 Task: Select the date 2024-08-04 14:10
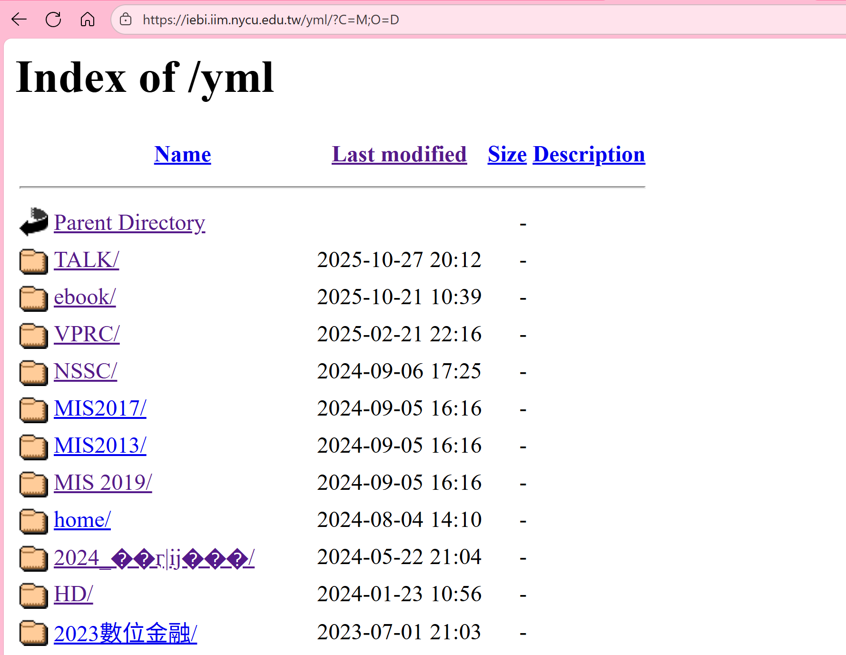click(x=399, y=520)
